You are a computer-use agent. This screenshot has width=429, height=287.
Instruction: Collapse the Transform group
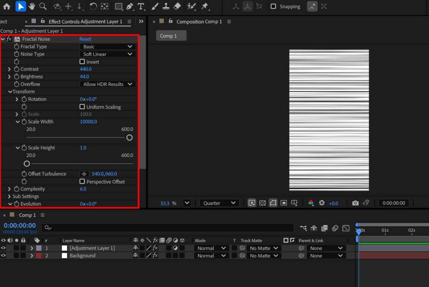click(10, 92)
